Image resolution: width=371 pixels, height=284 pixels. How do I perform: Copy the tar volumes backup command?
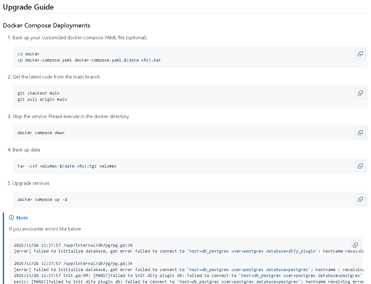click(360, 166)
